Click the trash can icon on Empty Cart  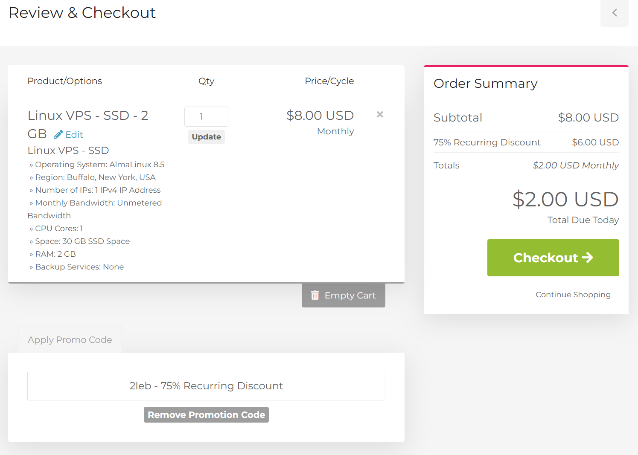coord(315,295)
